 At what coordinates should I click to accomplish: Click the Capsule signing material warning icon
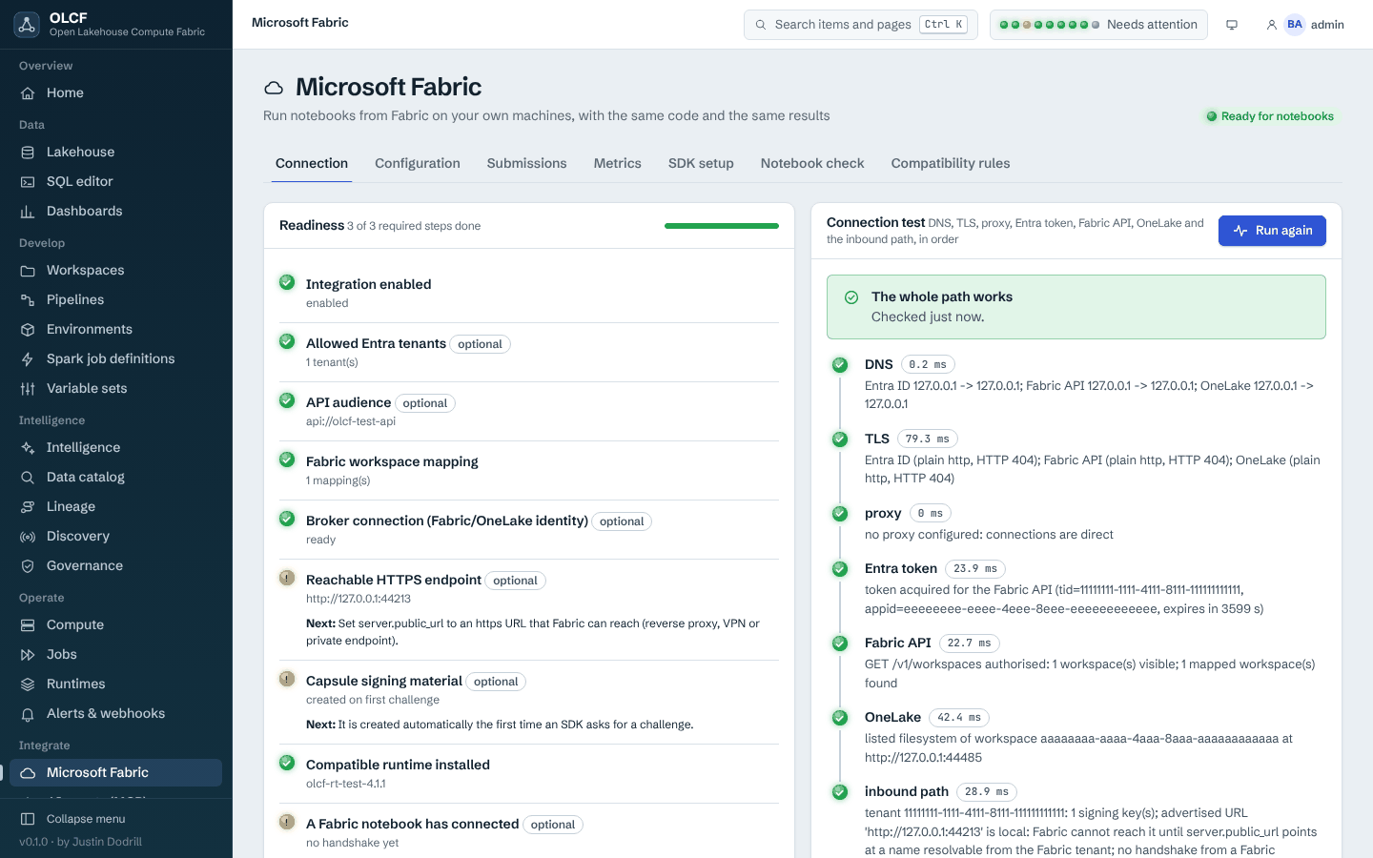(x=287, y=679)
